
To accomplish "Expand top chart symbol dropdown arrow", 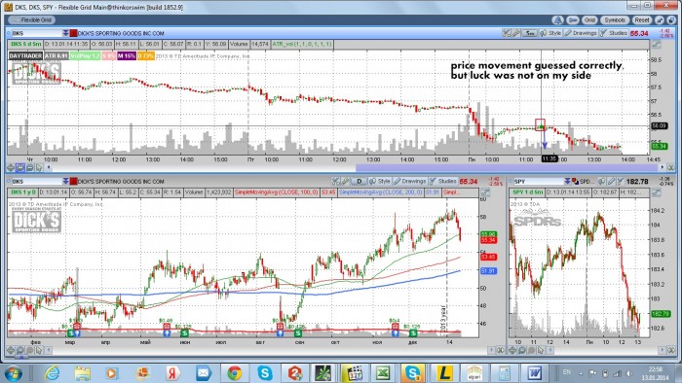I will (x=65, y=33).
